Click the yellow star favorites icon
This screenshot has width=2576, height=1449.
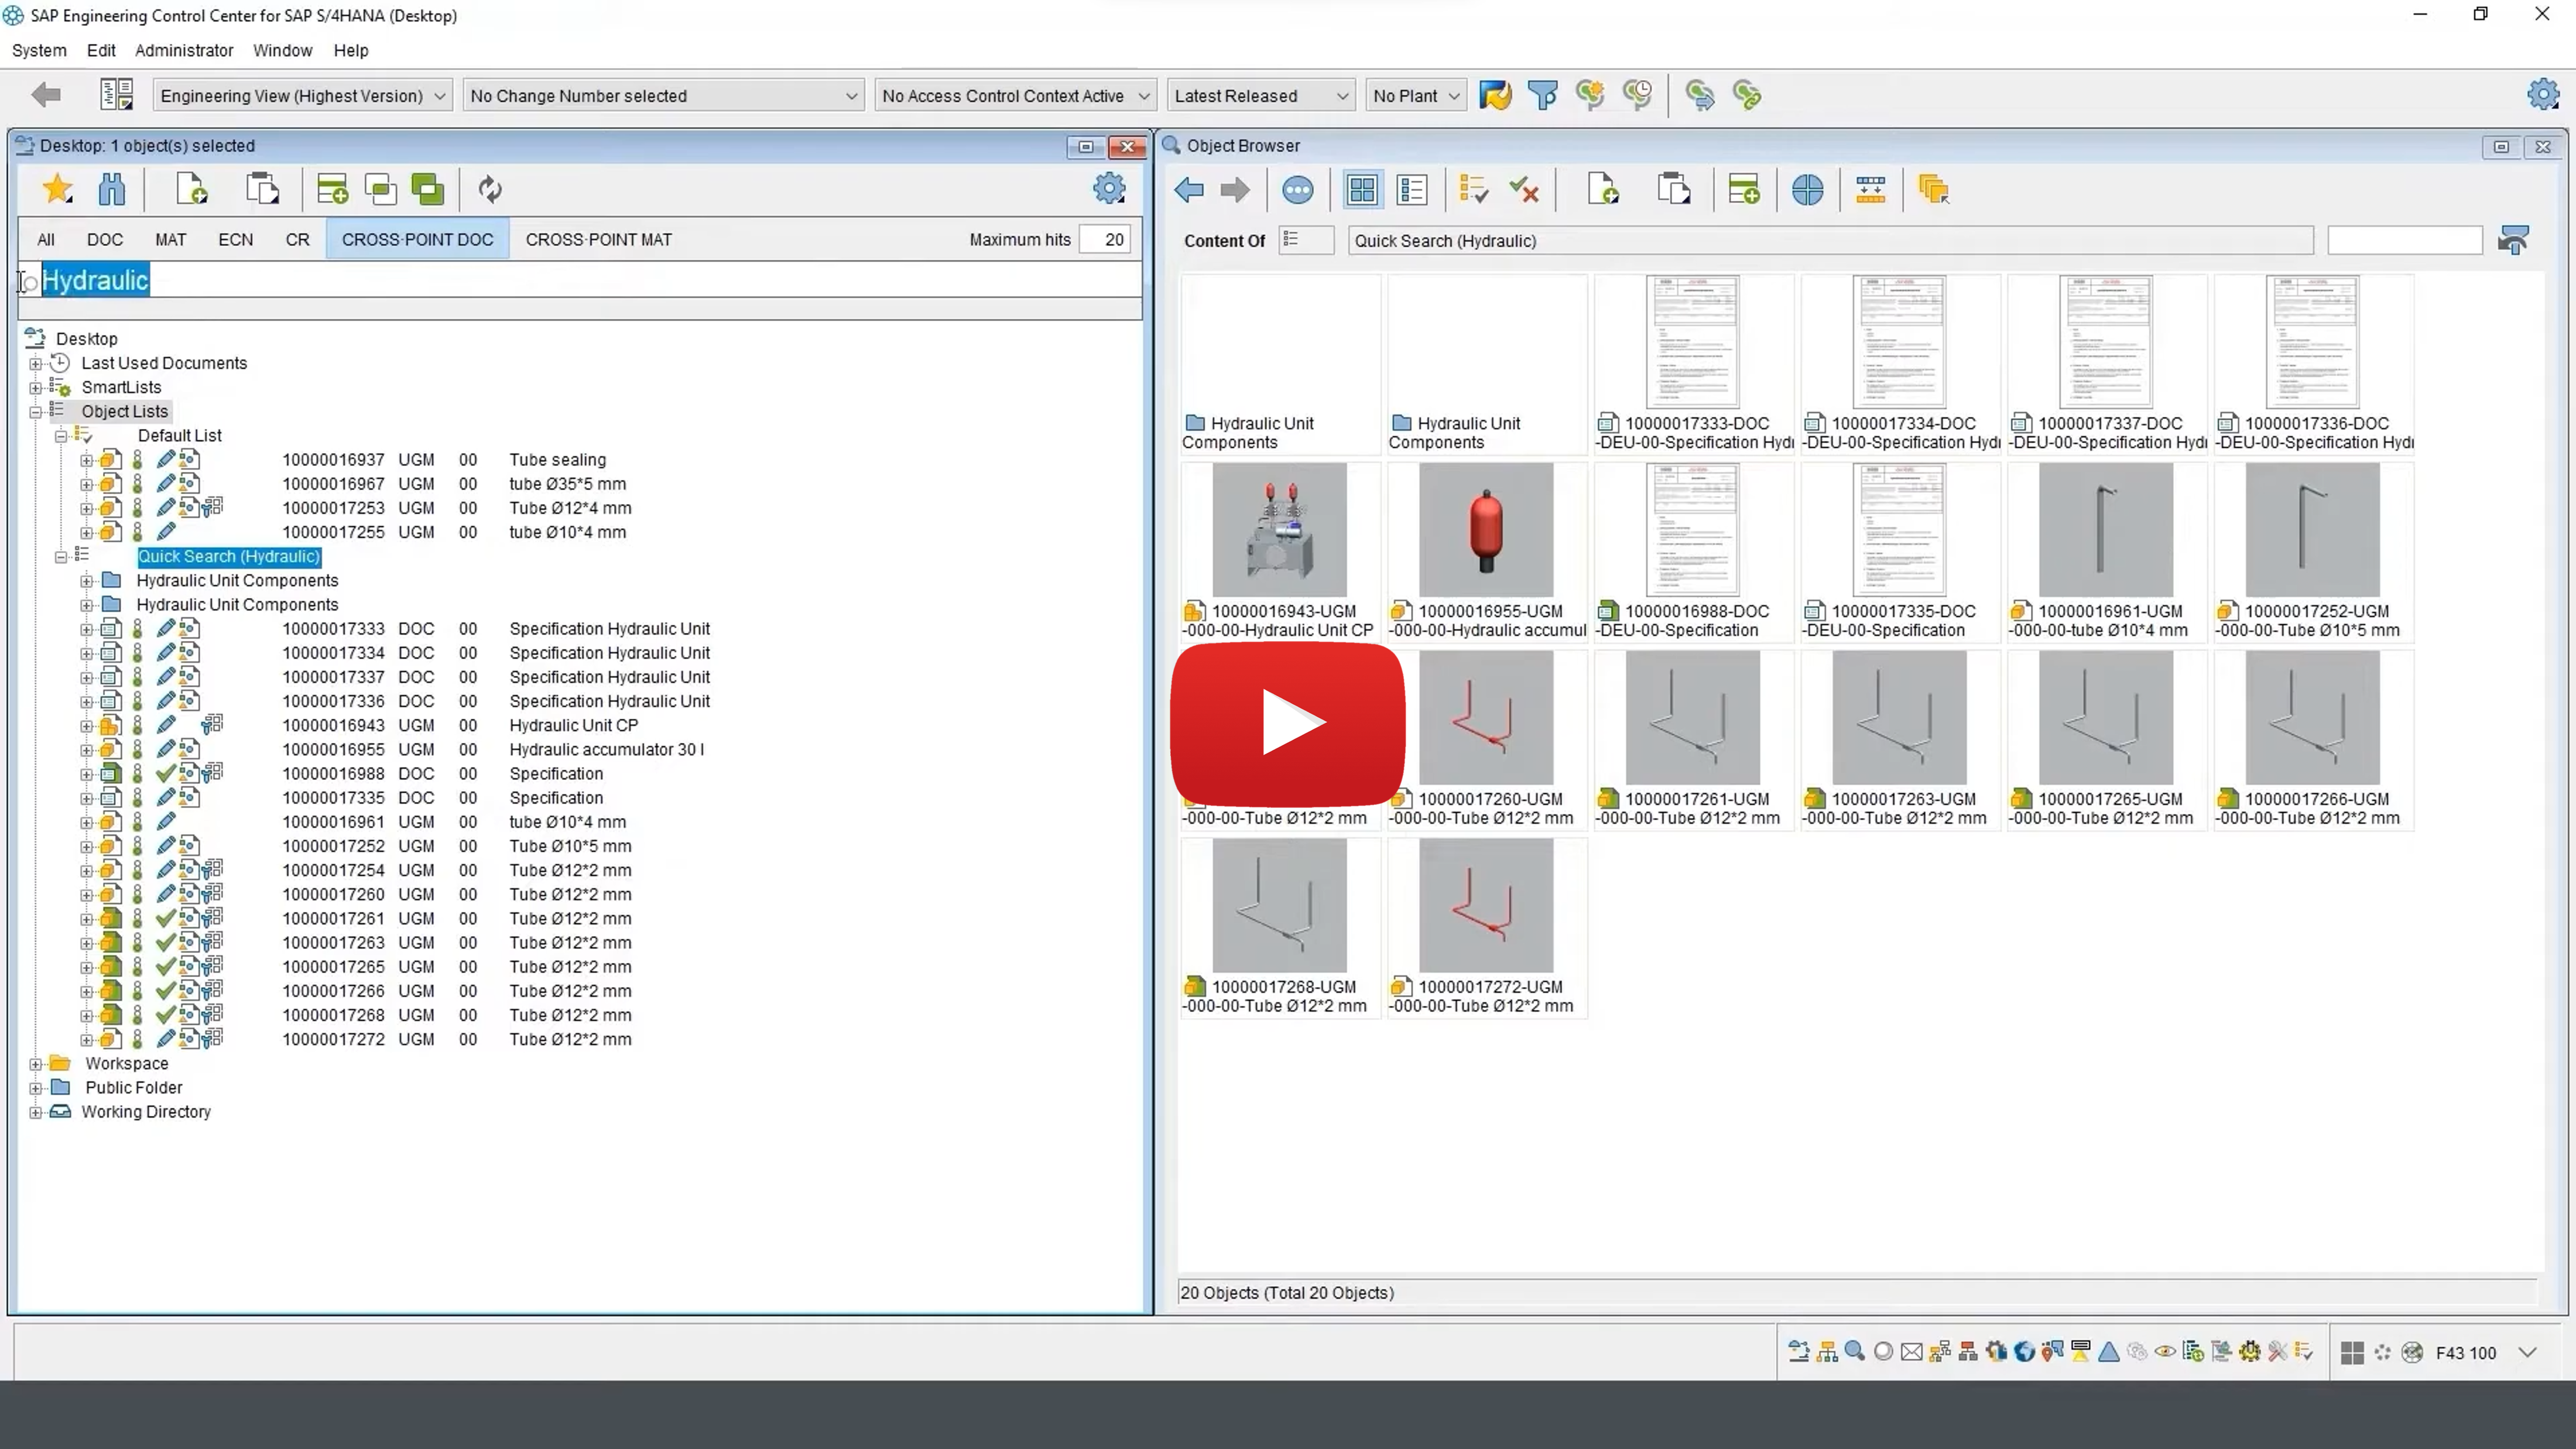[58, 189]
